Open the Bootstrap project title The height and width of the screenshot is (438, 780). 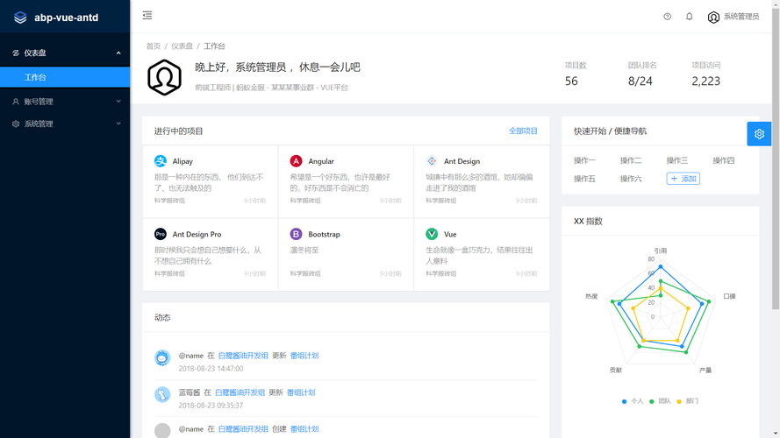[x=324, y=235]
